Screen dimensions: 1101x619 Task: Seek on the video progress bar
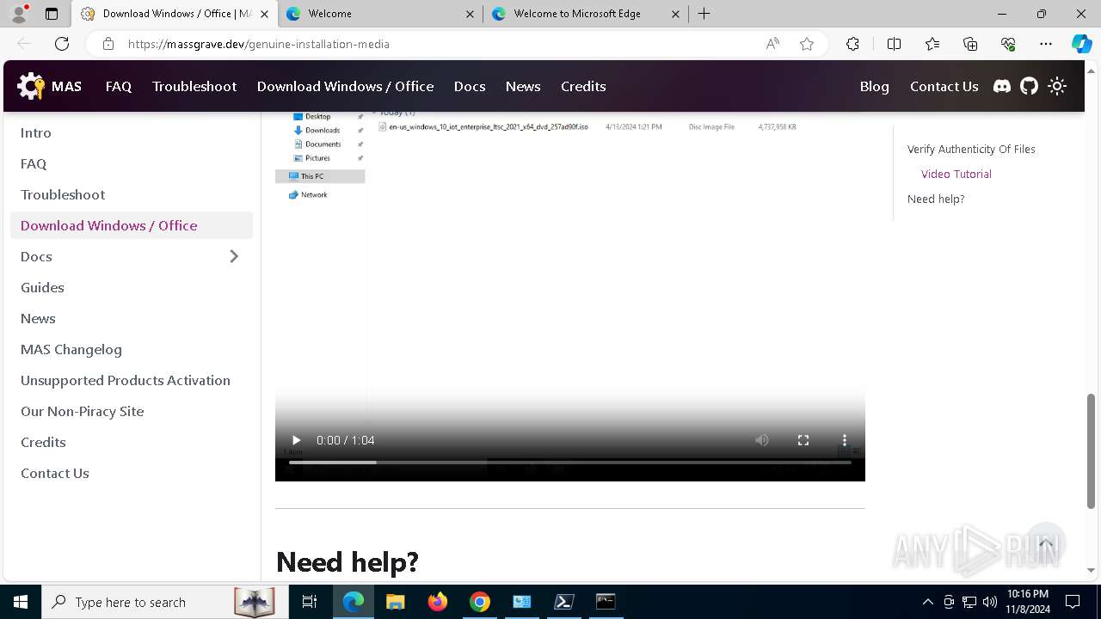569,463
